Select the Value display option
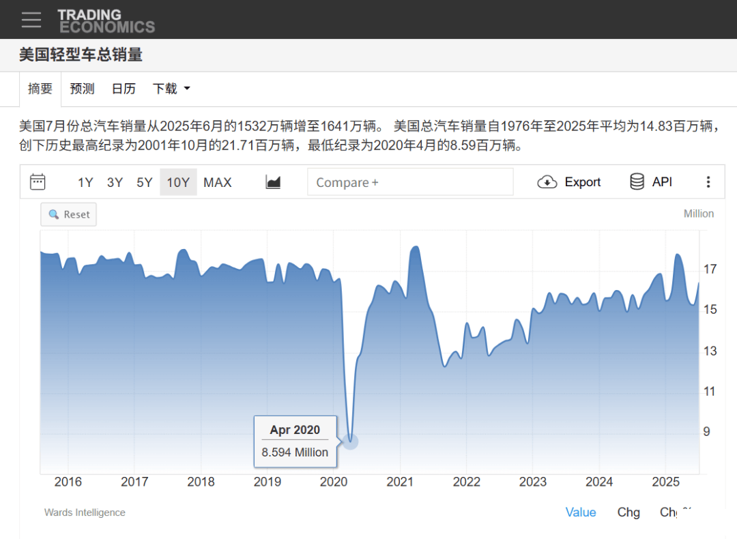Image resolution: width=737 pixels, height=539 pixels. 581,512
